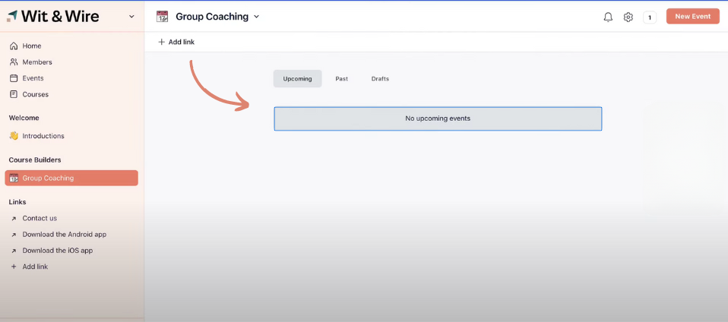Click the calendar icon beside page title
728x322 pixels.
162,17
